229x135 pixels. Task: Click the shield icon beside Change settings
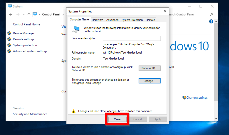(184, 98)
